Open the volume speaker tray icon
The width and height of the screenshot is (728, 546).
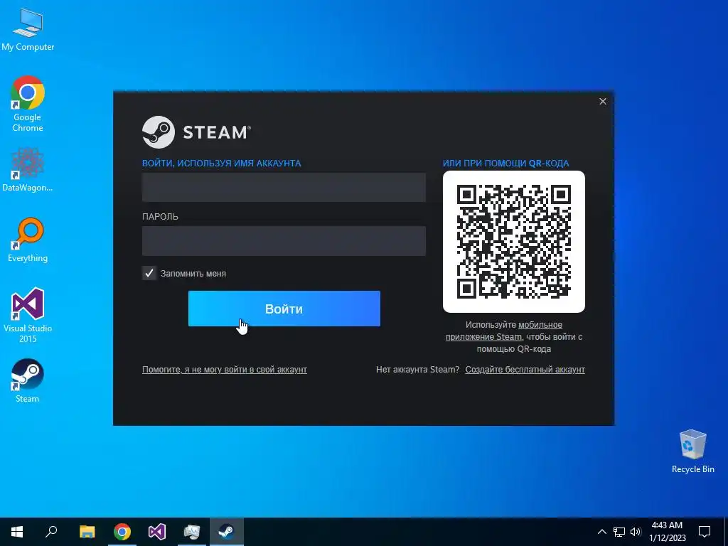(x=636, y=532)
